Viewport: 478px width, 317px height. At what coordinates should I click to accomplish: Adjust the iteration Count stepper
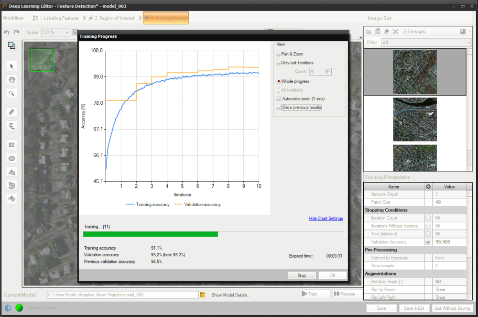tap(327, 72)
